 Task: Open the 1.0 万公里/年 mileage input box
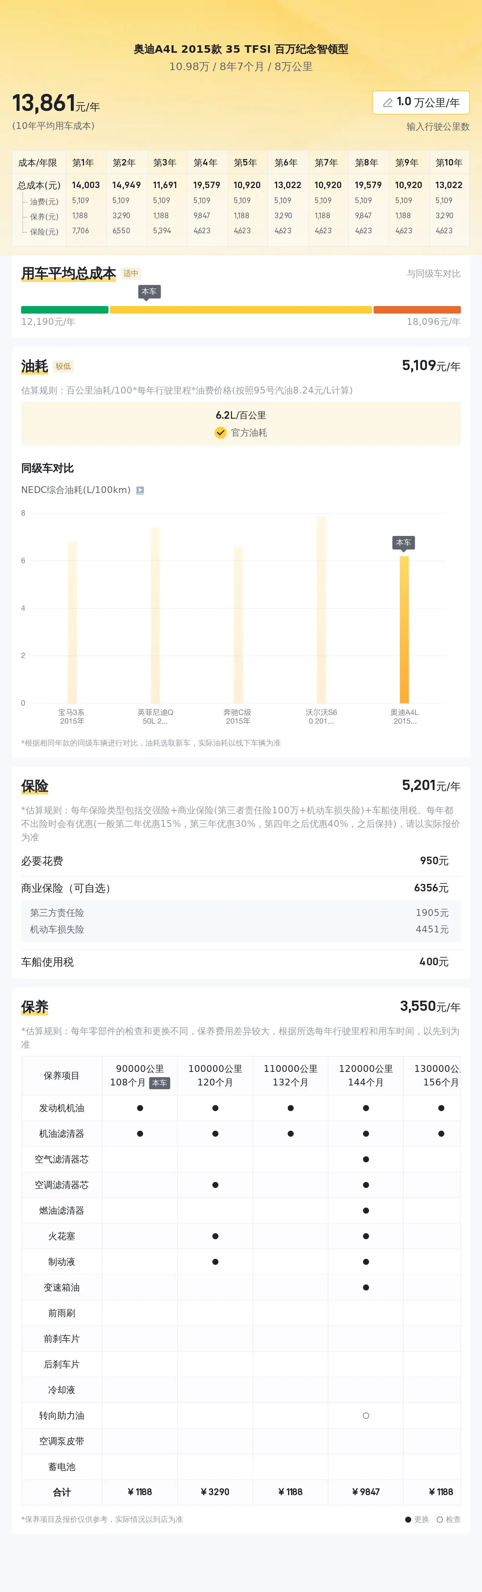coord(421,103)
